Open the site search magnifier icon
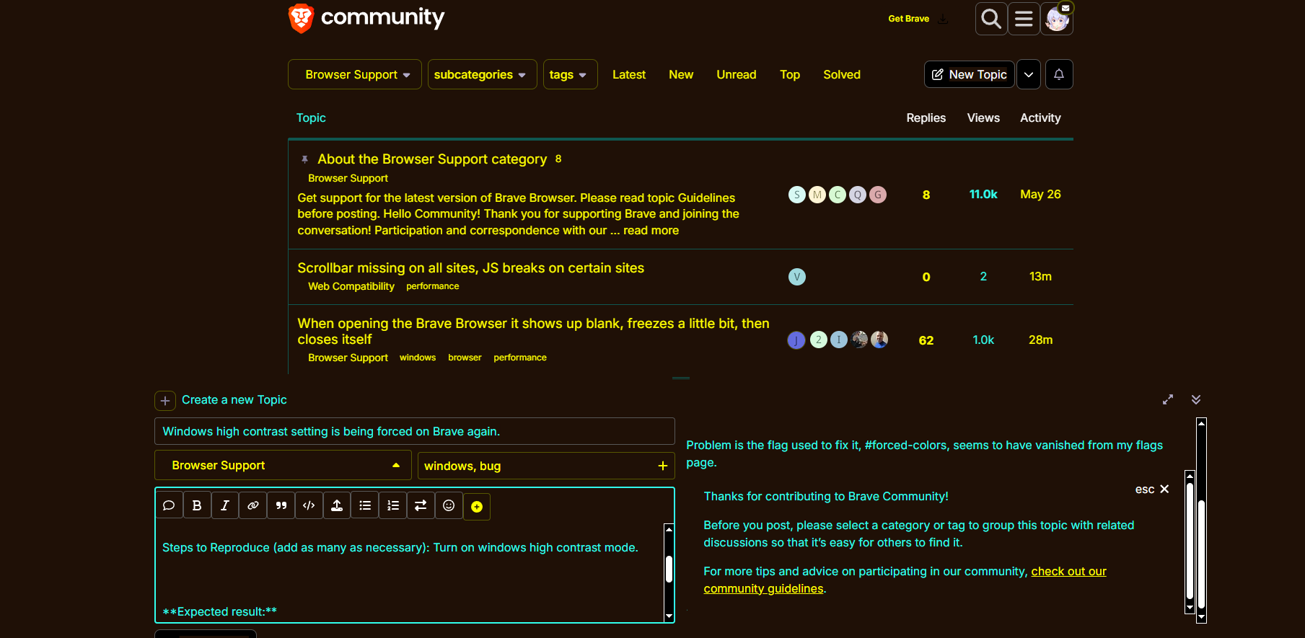 click(x=991, y=19)
